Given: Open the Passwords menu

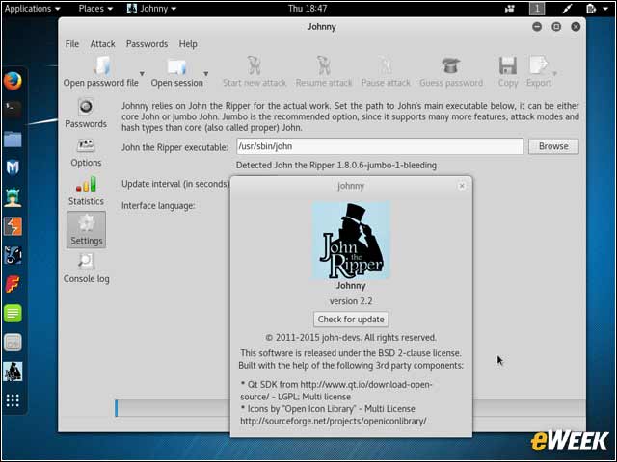Looking at the screenshot, I should click(x=147, y=44).
